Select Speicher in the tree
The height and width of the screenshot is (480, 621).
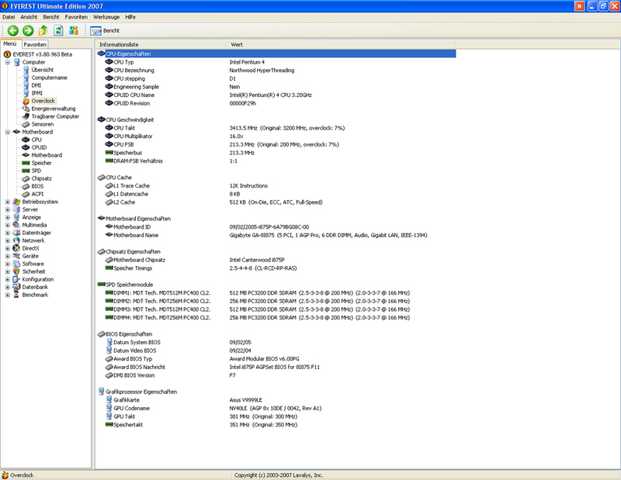[41, 163]
